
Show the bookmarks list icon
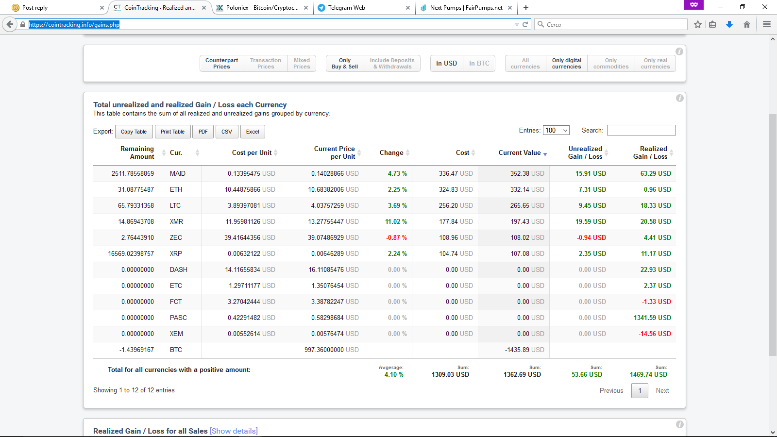[712, 24]
